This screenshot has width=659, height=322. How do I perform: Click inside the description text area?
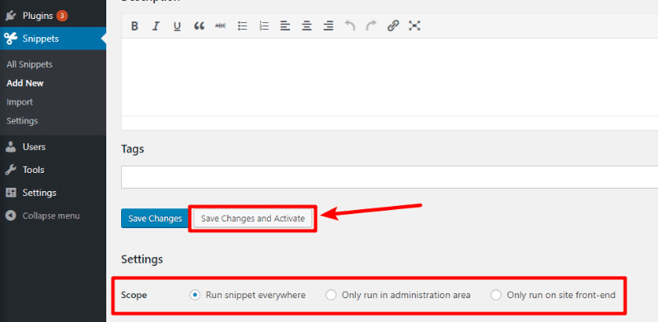tap(390, 77)
